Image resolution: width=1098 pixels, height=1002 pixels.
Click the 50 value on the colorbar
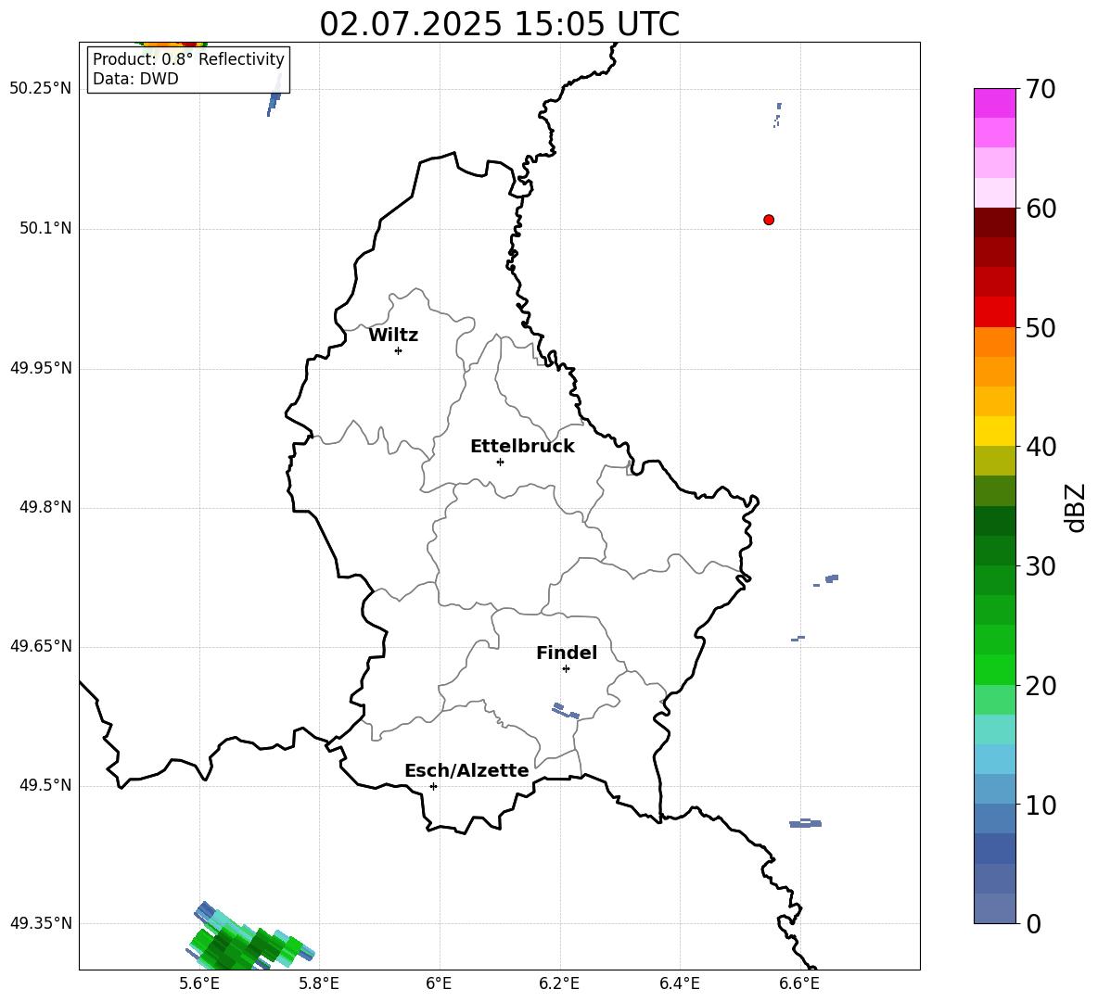1041,327
